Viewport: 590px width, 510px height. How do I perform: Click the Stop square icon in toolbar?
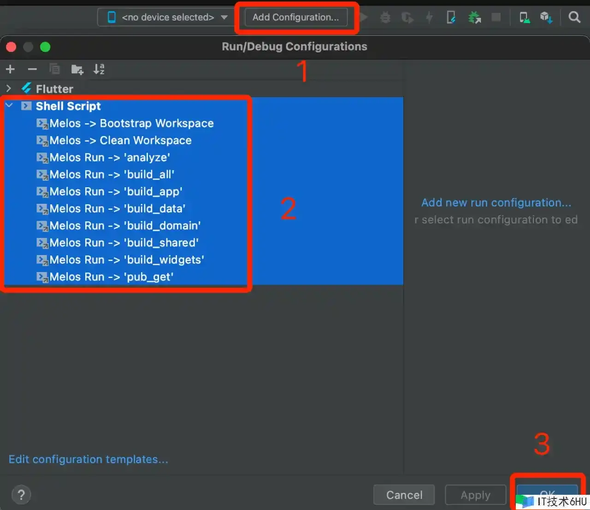click(x=496, y=18)
